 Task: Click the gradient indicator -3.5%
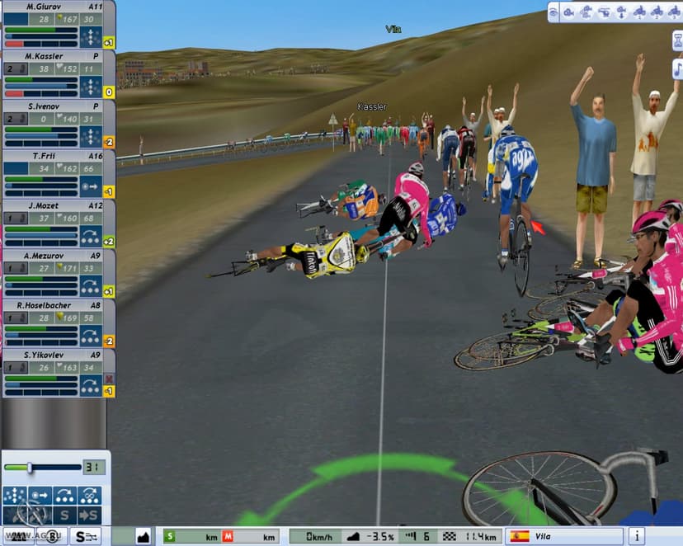[370, 536]
